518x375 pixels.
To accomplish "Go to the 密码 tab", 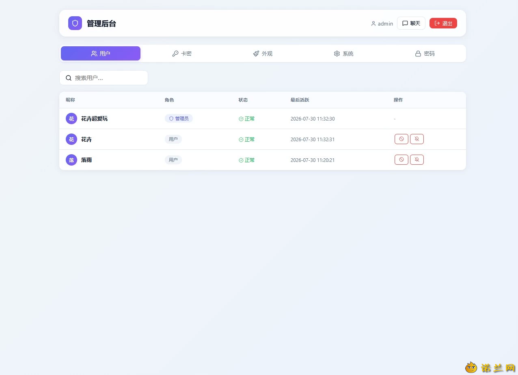I will click(425, 54).
